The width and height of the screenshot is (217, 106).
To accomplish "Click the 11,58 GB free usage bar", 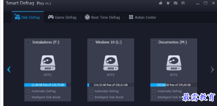I will pos(48,85).
